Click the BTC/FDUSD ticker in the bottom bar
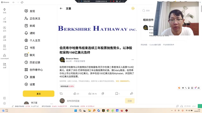This screenshot has width=202, height=113. 54,106
